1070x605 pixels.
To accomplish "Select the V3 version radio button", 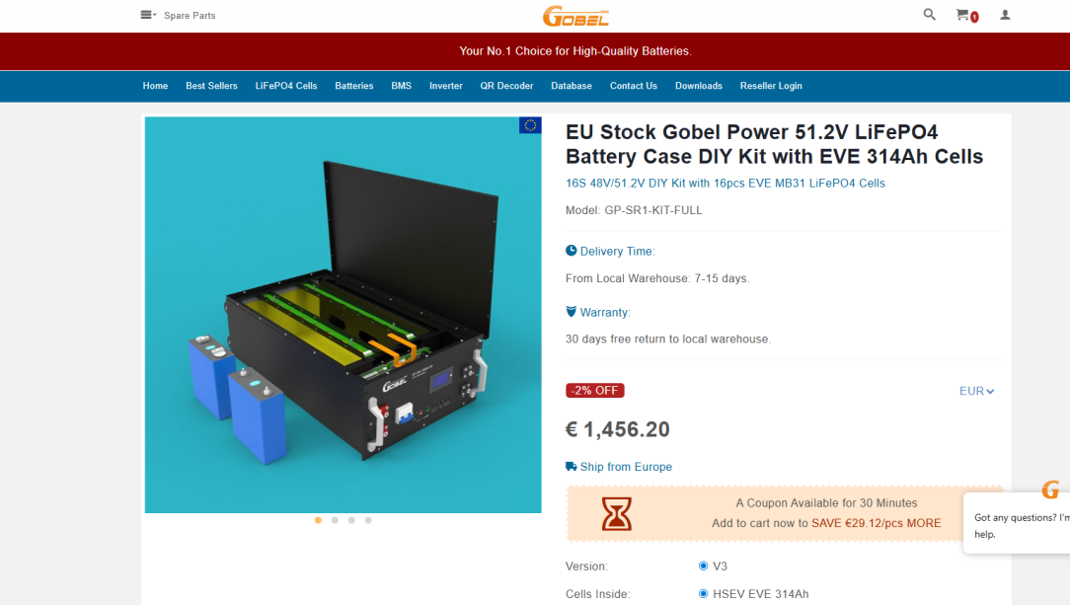I will tap(703, 567).
